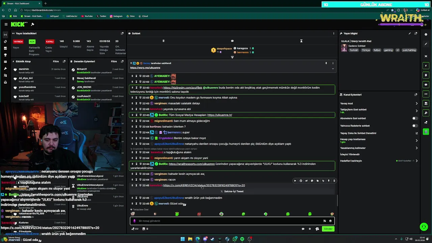432x243 pixels.
Task: Open Filtre in Denetim Eylemleri panel
Action: point(114,61)
